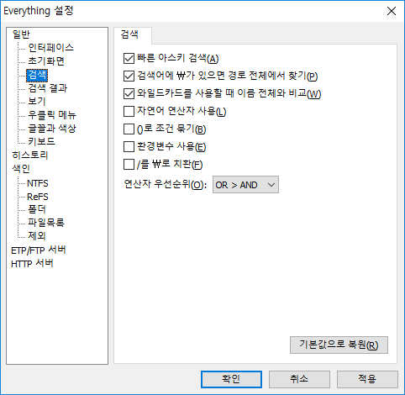The height and width of the screenshot is (395, 405).
Task: Select 일반 in settings tree
Action: pos(21,34)
